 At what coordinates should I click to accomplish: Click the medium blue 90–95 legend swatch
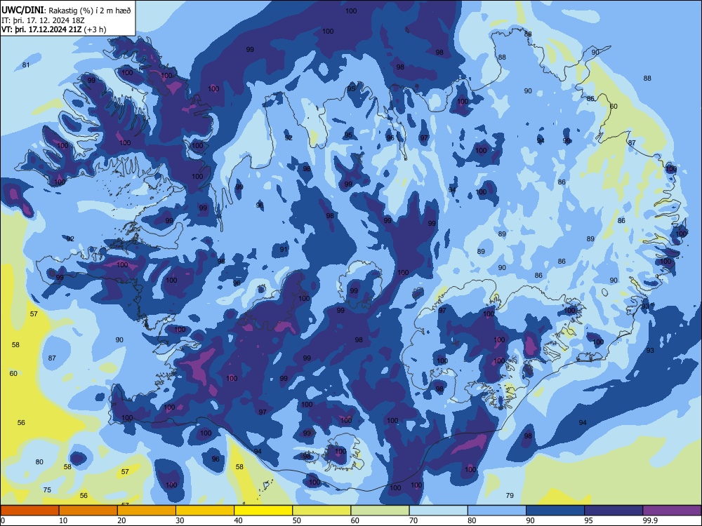click(555, 511)
